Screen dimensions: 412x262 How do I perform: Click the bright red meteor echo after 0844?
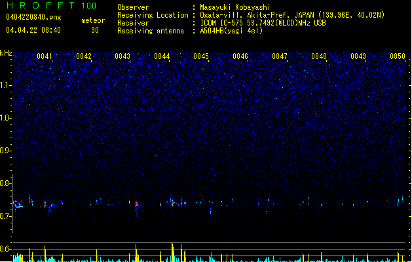pyautogui.click(x=173, y=203)
